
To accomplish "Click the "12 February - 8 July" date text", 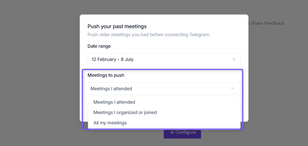I will (x=112, y=59).
